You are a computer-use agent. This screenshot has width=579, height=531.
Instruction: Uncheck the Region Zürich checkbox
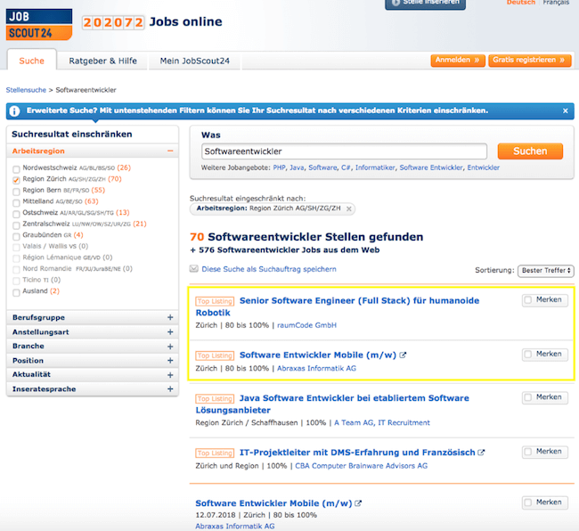pyautogui.click(x=16, y=180)
